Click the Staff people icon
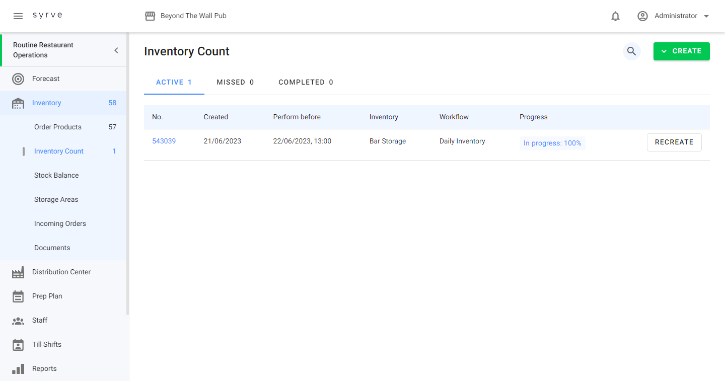 [x=18, y=321]
